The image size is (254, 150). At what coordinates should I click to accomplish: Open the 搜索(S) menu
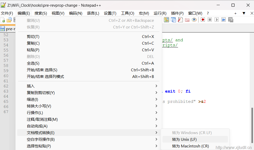click(41, 13)
